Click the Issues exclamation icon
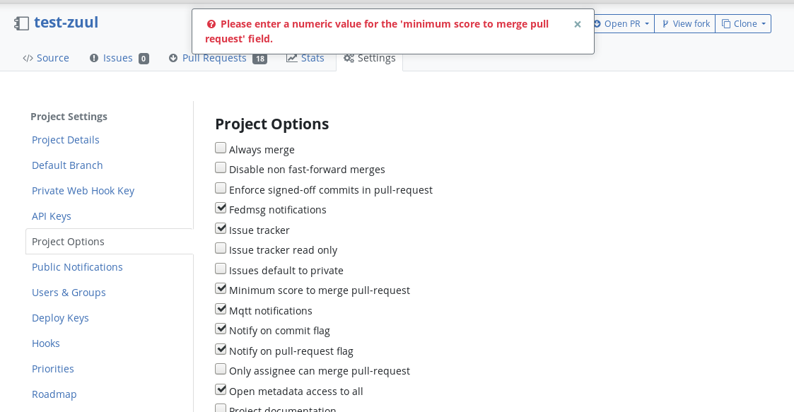The image size is (794, 412). click(93, 58)
